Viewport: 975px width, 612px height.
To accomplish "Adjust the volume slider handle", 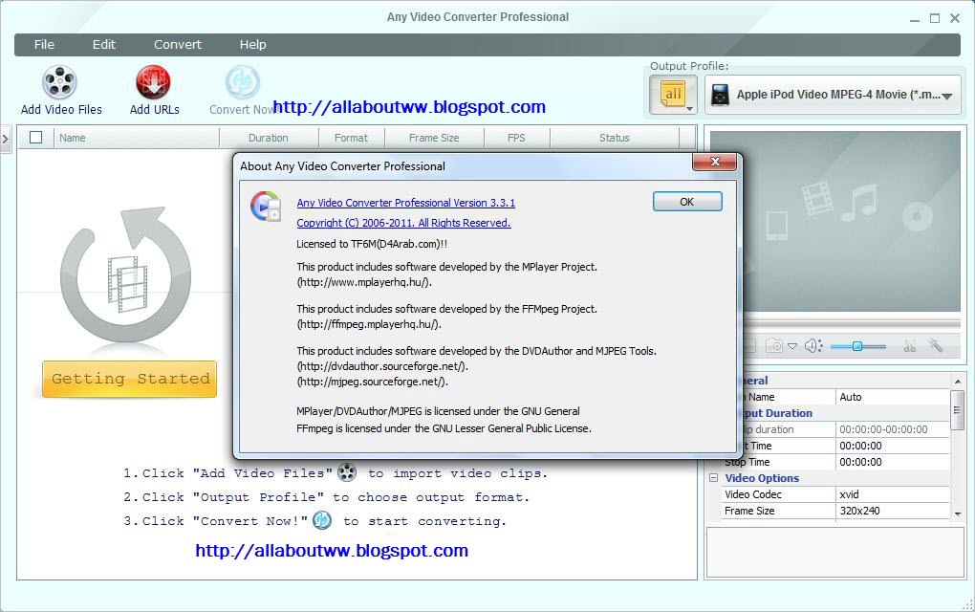I will tap(856, 346).
